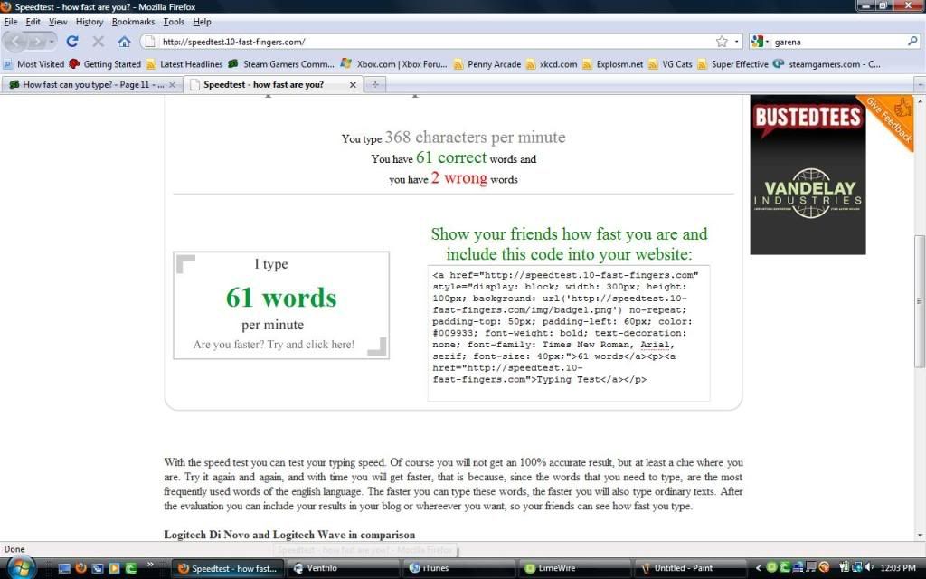926x579 pixels.
Task: Click the scrollbar down arrow
Action: pyautogui.click(x=920, y=536)
